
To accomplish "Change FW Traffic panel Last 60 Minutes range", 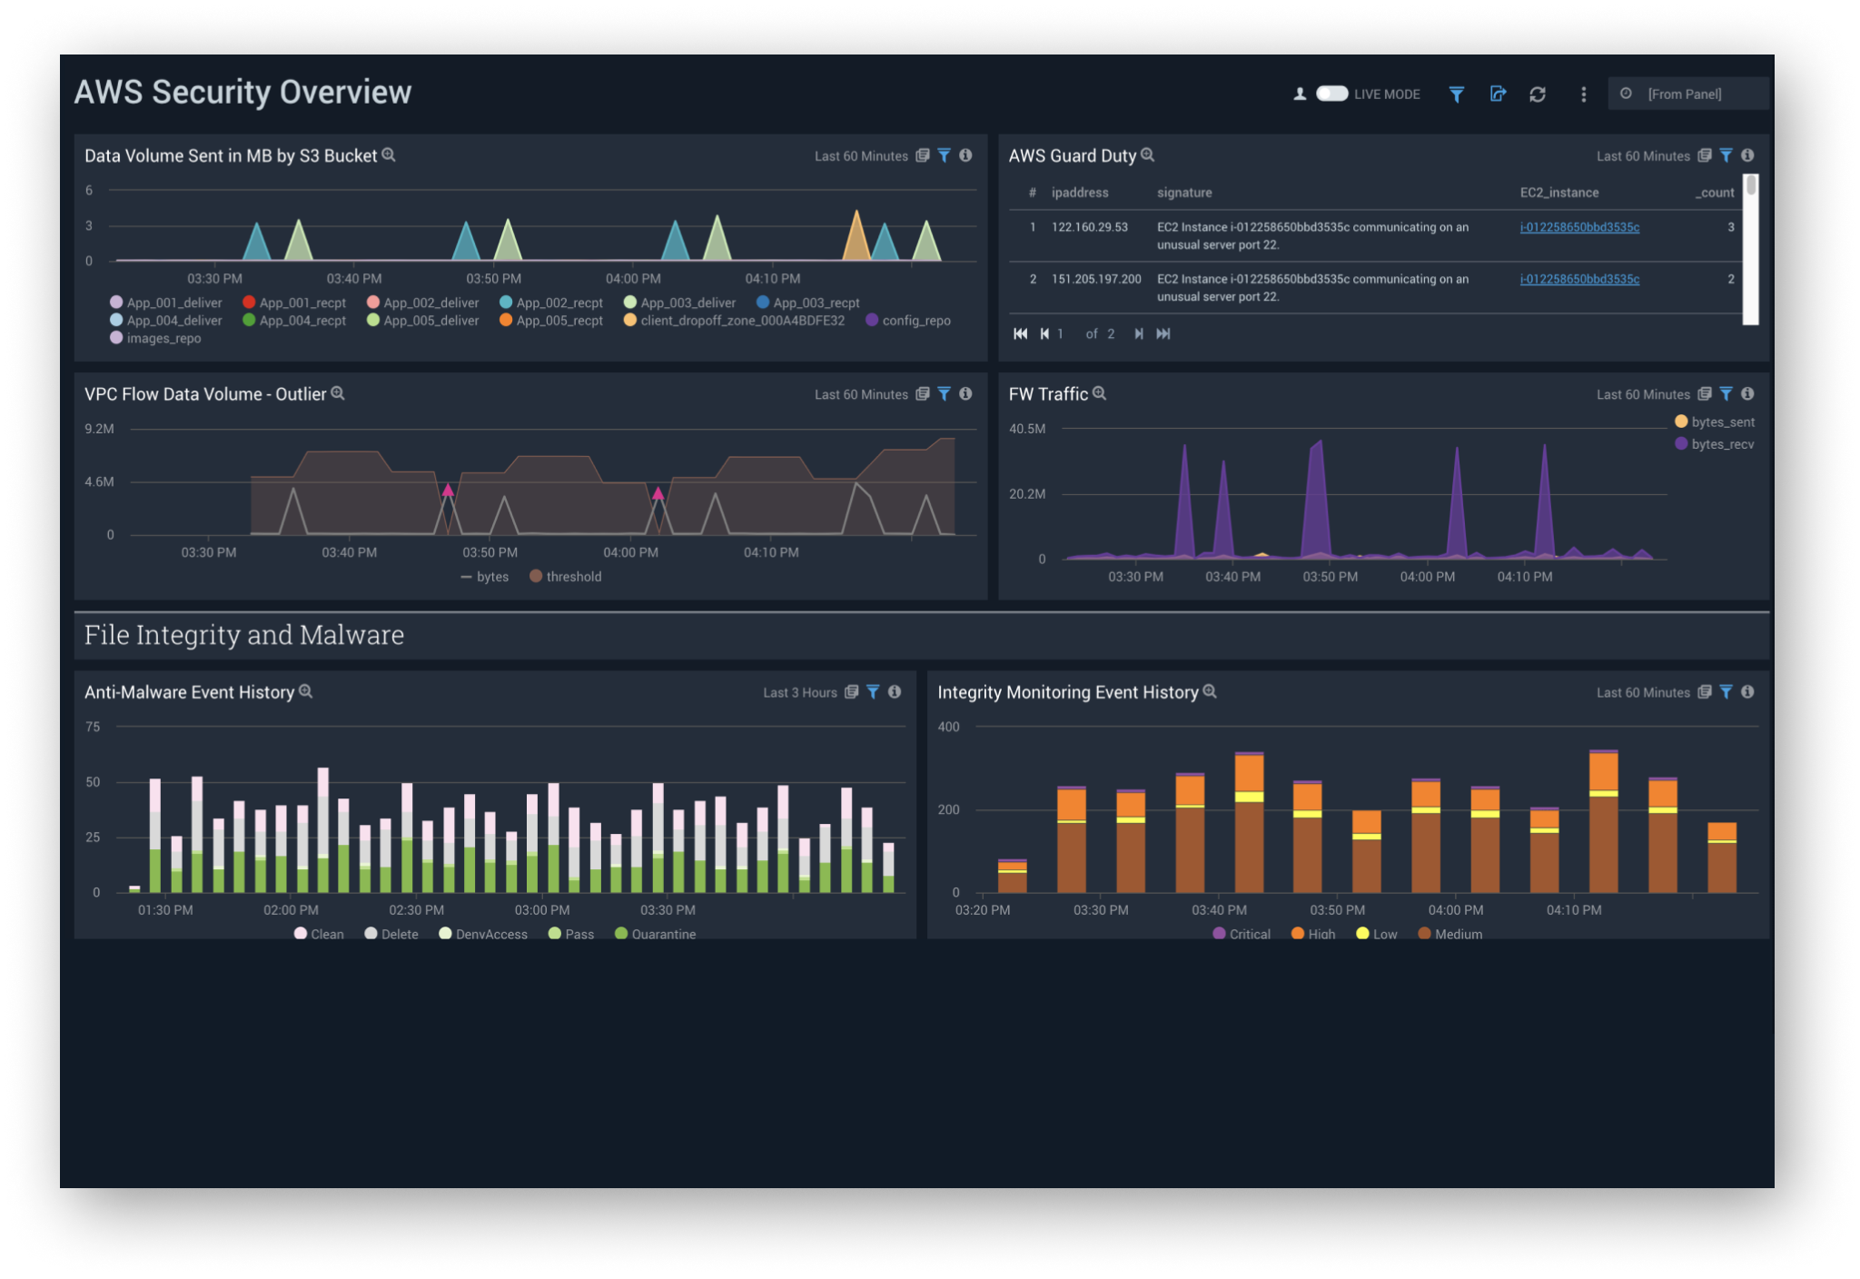I will pos(1643,394).
